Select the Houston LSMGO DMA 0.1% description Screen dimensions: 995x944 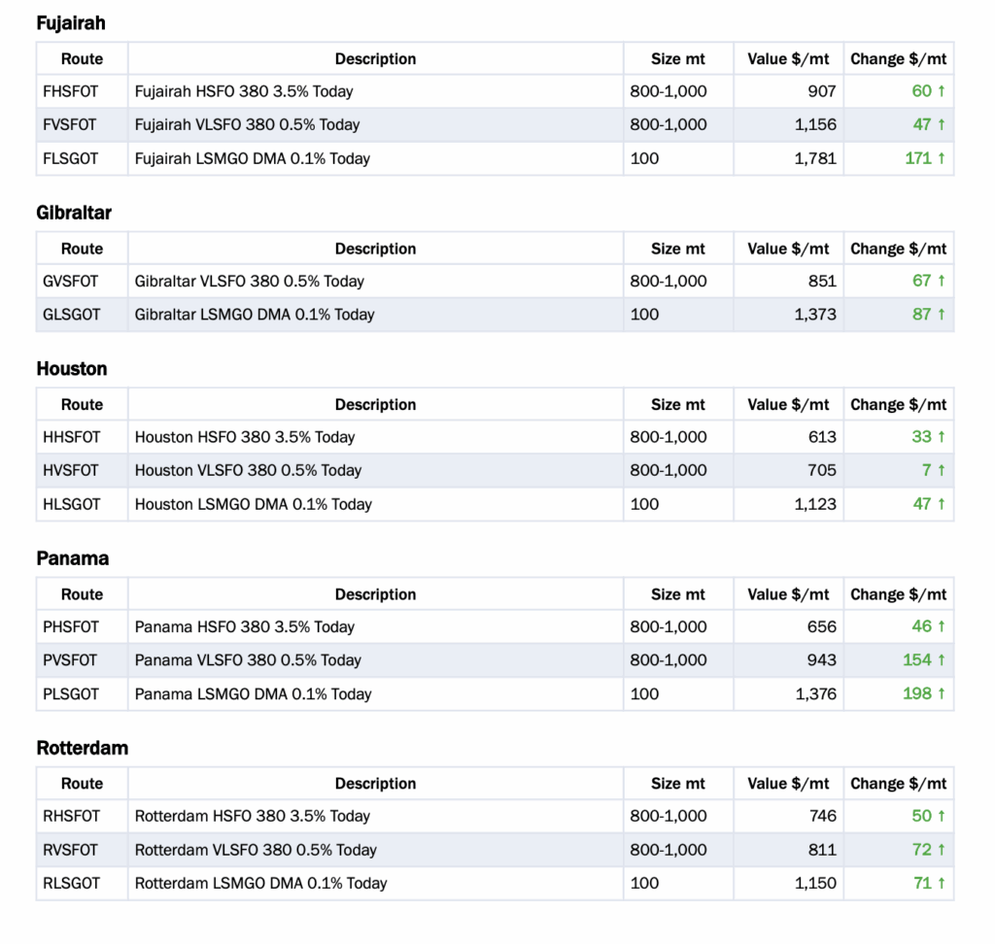253,504
